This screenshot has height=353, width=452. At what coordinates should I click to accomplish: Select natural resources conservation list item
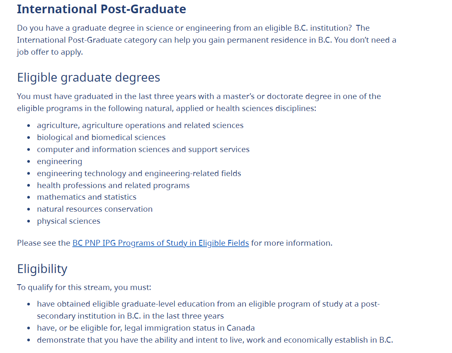(x=95, y=209)
